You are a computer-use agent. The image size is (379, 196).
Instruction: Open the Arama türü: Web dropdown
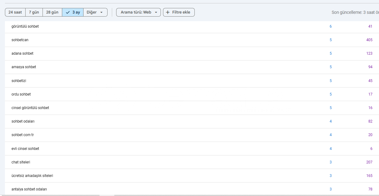pyautogui.click(x=138, y=12)
